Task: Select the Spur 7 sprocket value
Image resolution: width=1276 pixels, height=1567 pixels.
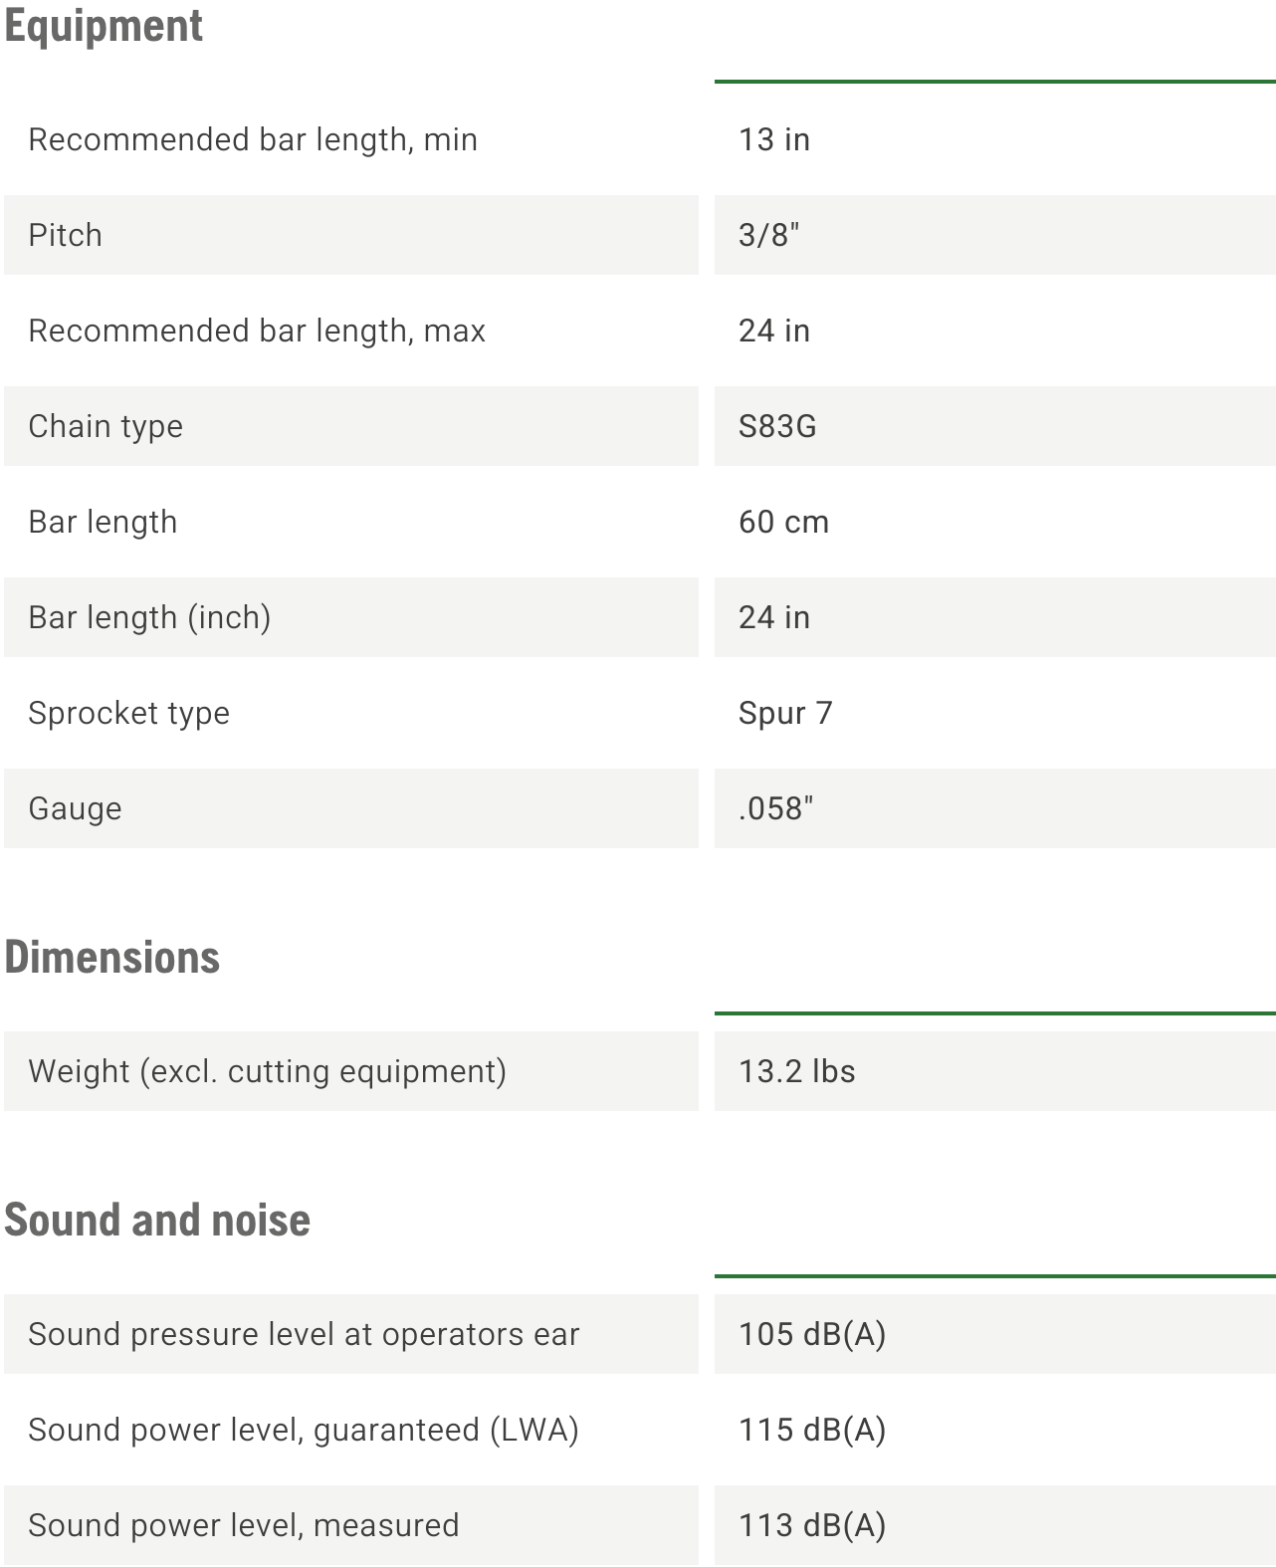Action: coord(785,713)
